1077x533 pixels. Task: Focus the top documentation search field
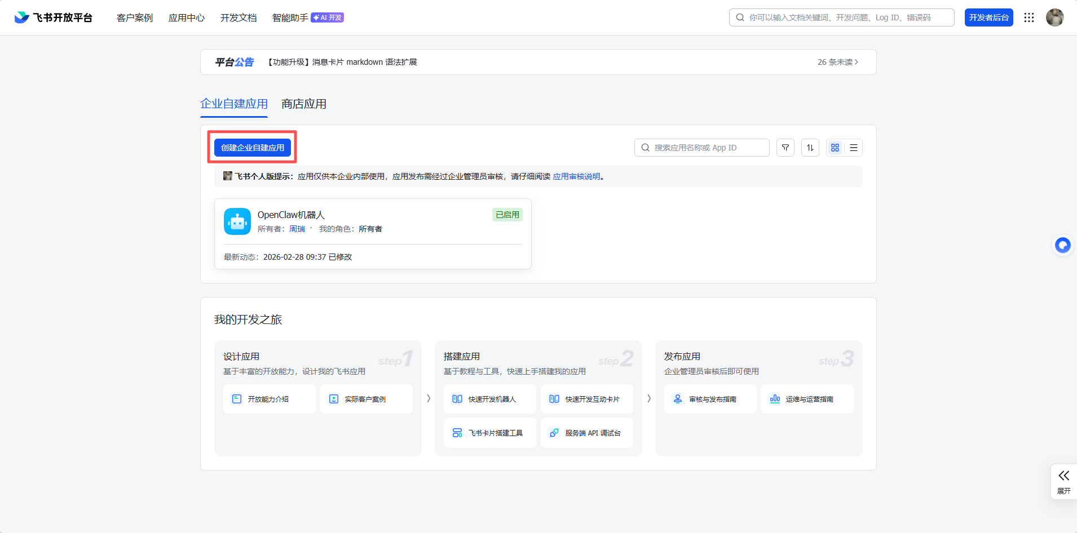coord(842,17)
